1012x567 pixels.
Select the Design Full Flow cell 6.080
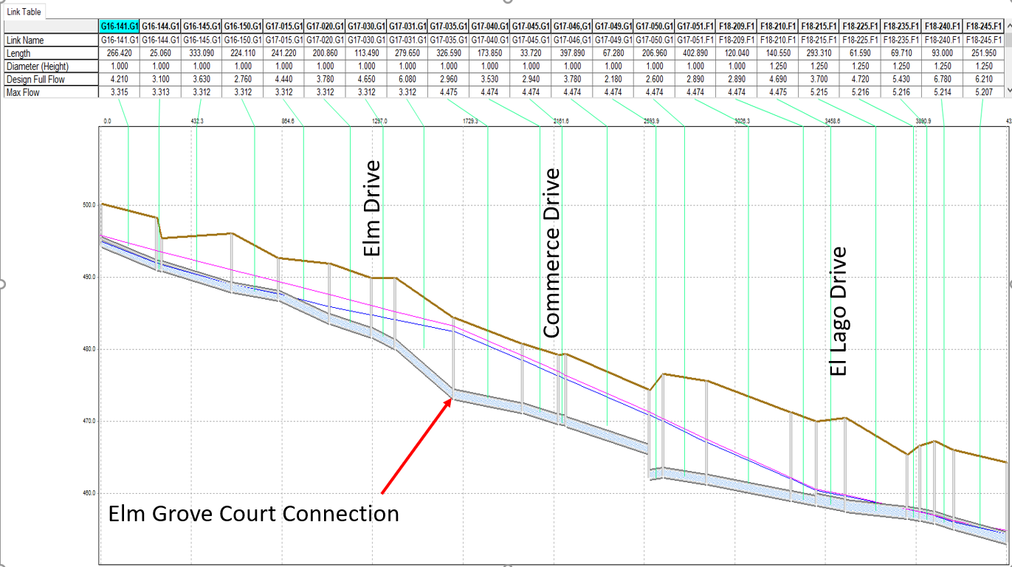pos(407,79)
